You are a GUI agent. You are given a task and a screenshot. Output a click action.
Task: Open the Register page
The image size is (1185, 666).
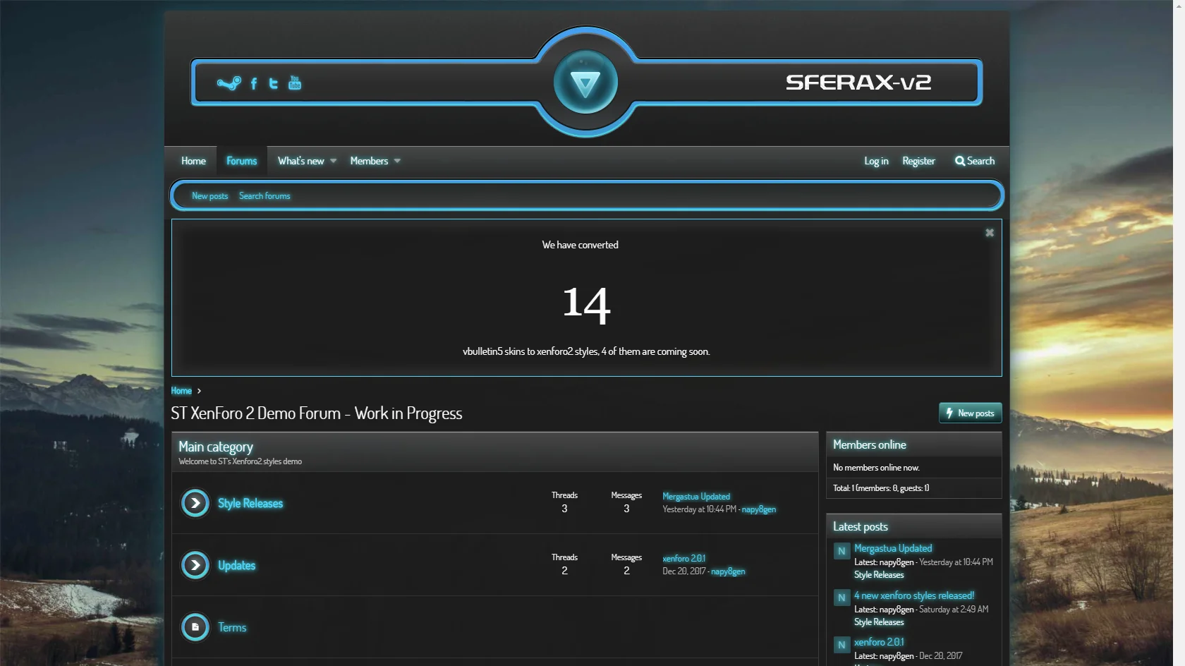coord(918,161)
